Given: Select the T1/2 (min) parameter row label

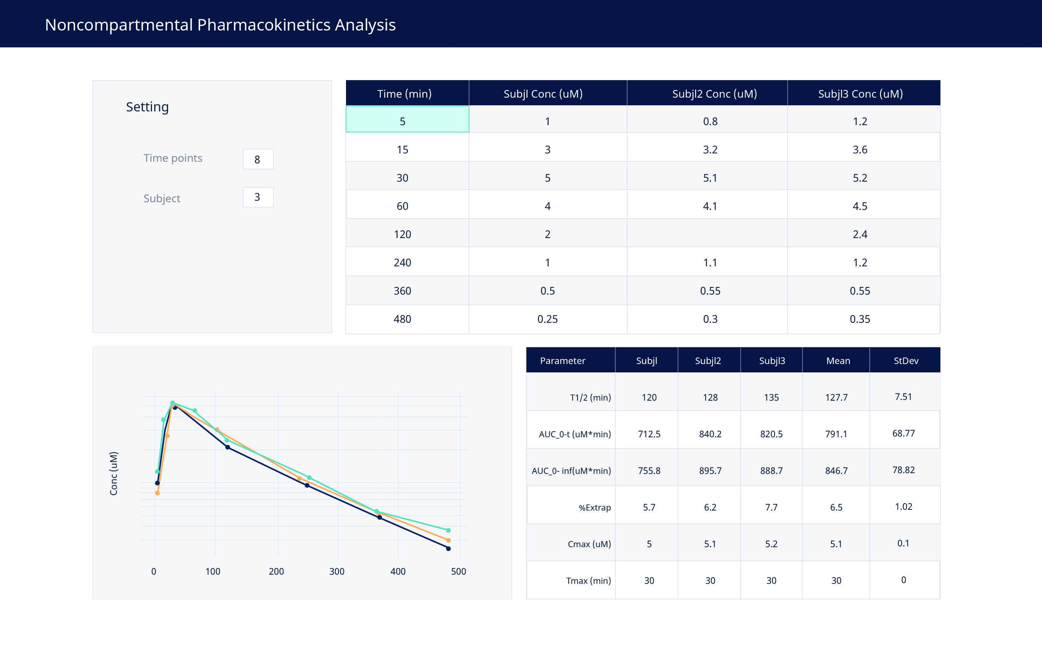Looking at the screenshot, I should 590,397.
